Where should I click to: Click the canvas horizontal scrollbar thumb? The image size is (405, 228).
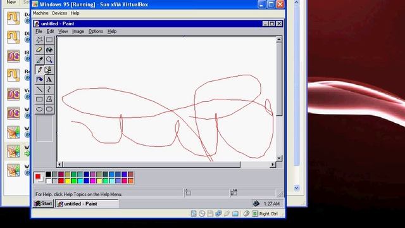(x=151, y=165)
